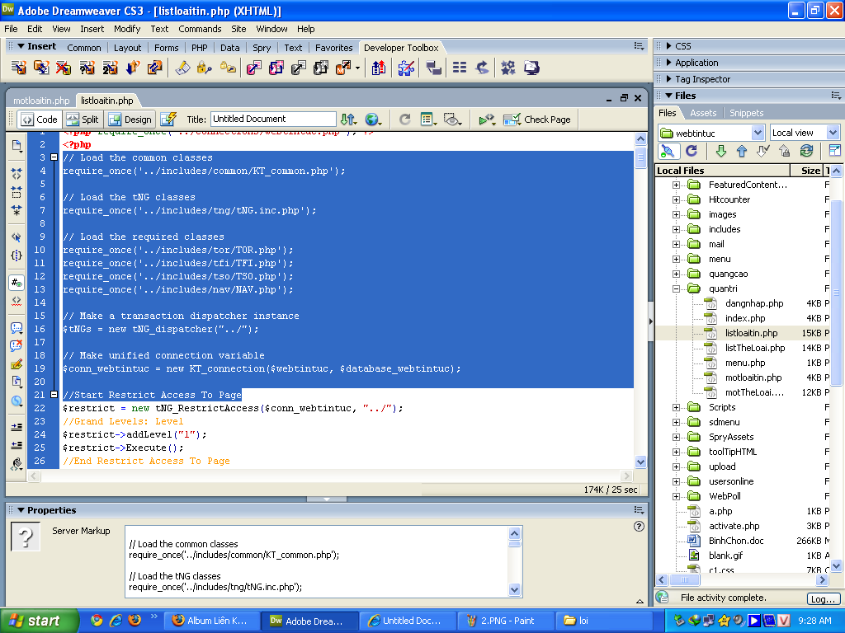
Task: Click the Check Out Files icon
Action: (762, 152)
